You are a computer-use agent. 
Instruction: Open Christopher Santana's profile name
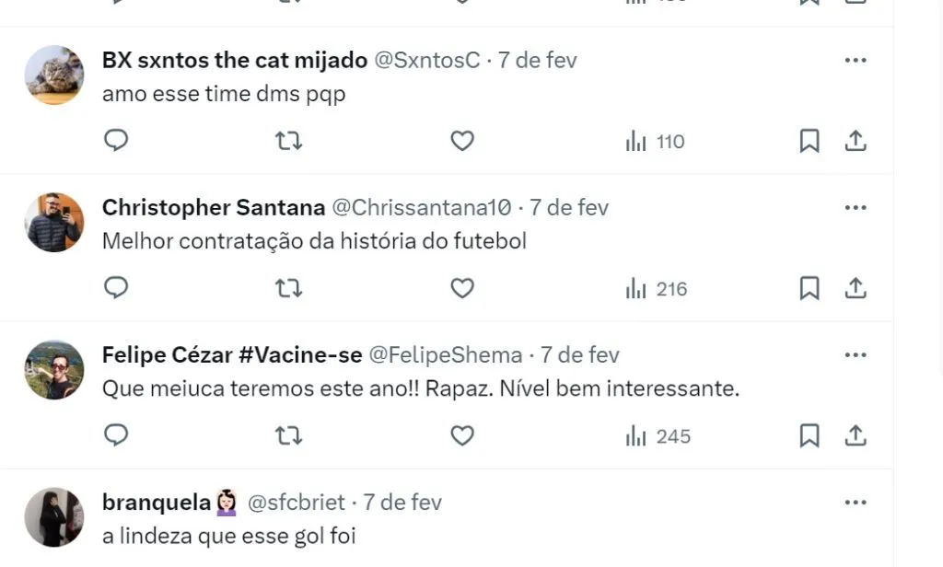(213, 208)
